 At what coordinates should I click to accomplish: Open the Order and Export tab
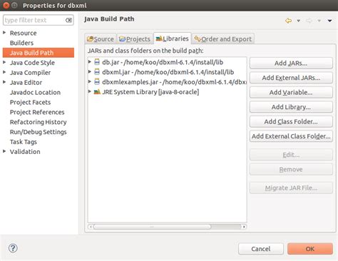click(x=223, y=39)
